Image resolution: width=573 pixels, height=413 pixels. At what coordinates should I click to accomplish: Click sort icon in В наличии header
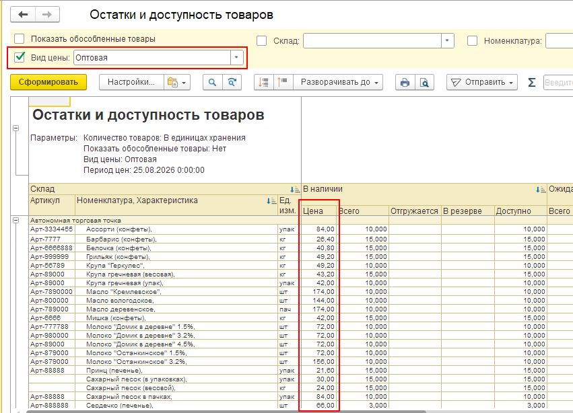(541, 189)
